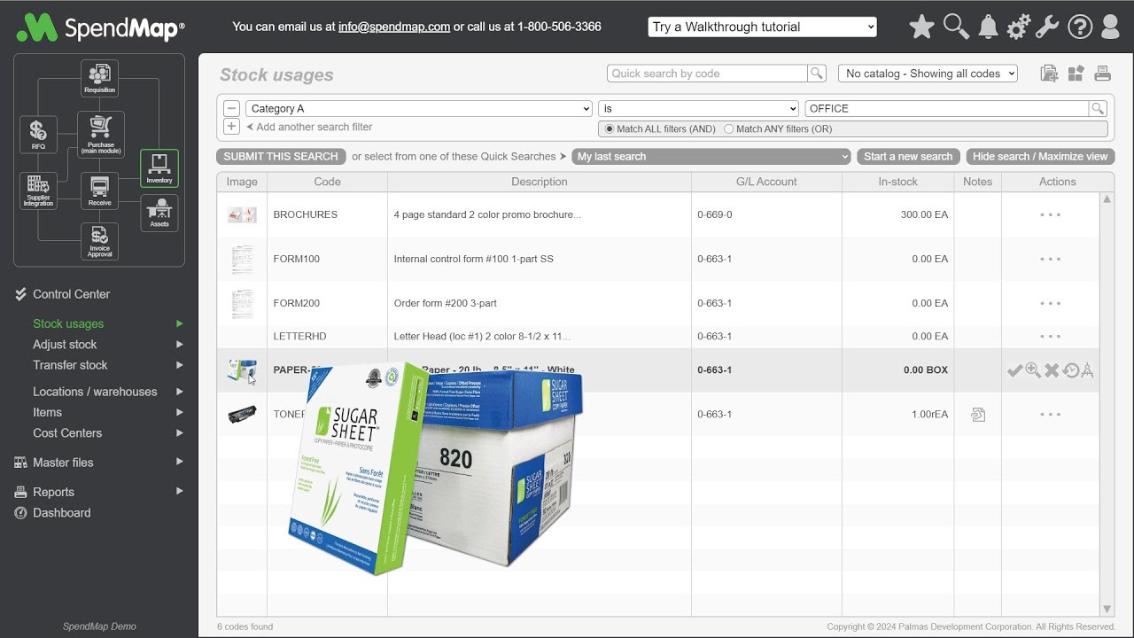Click the OFFICE filter value field
The width and height of the screenshot is (1134, 638).
point(947,108)
